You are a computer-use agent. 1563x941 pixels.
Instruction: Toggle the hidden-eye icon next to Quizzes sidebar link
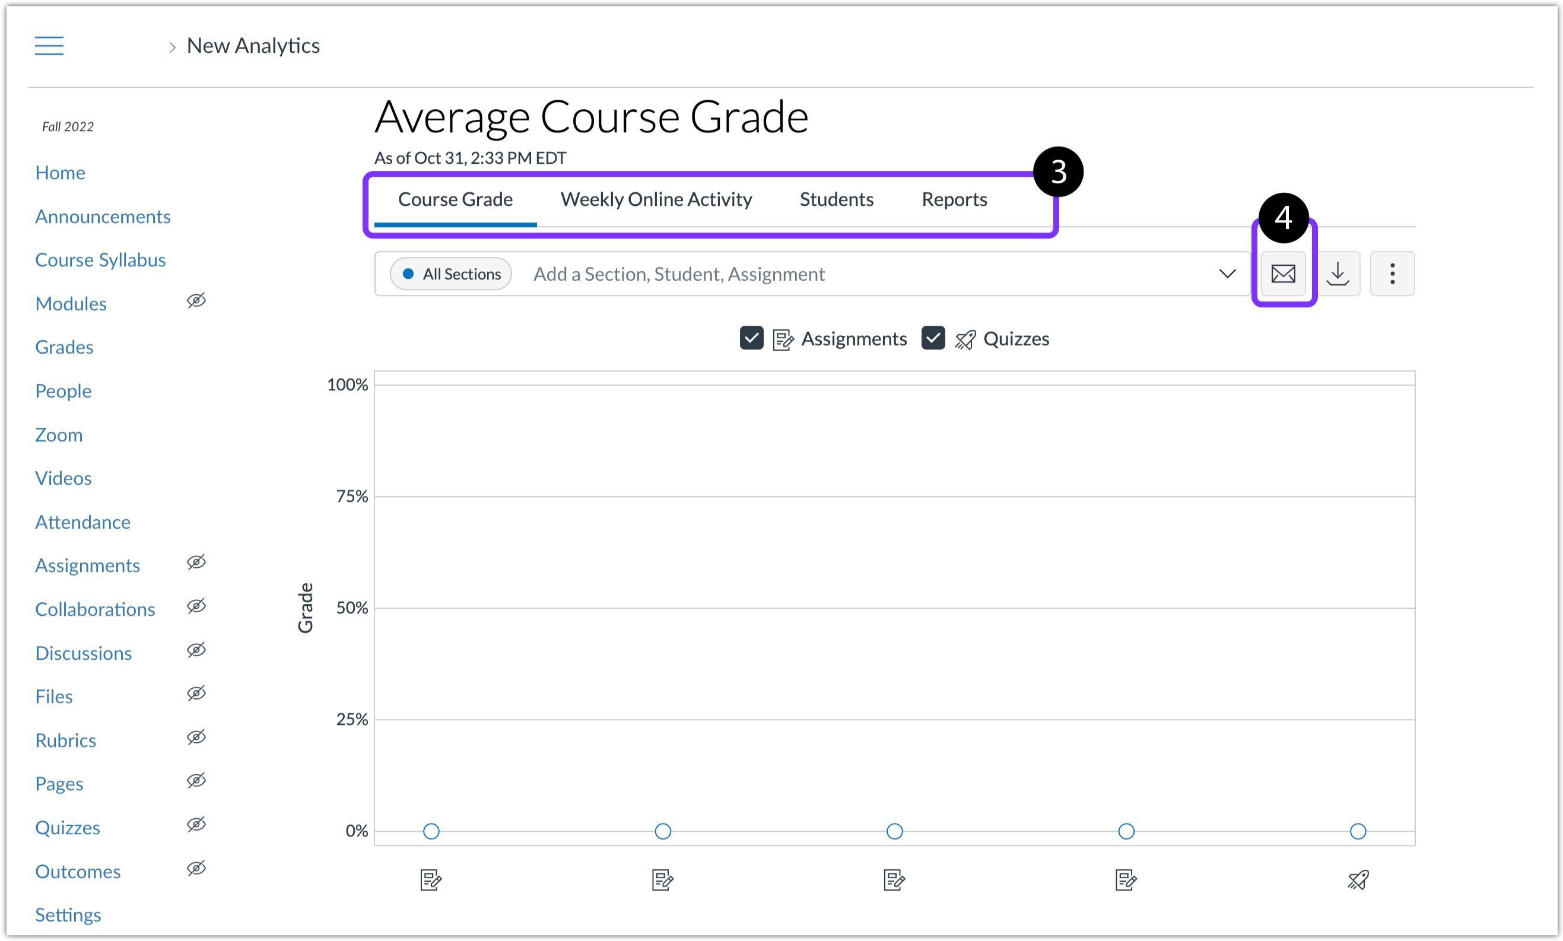tap(196, 824)
